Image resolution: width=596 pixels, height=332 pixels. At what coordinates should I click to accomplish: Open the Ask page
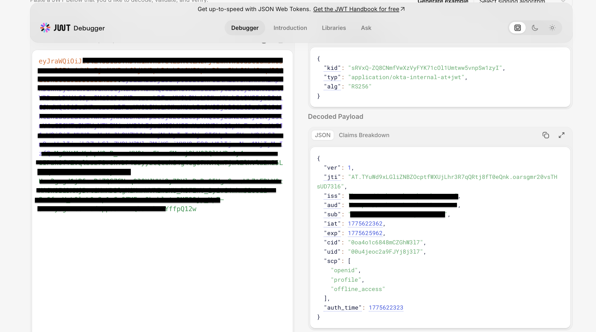(366, 28)
